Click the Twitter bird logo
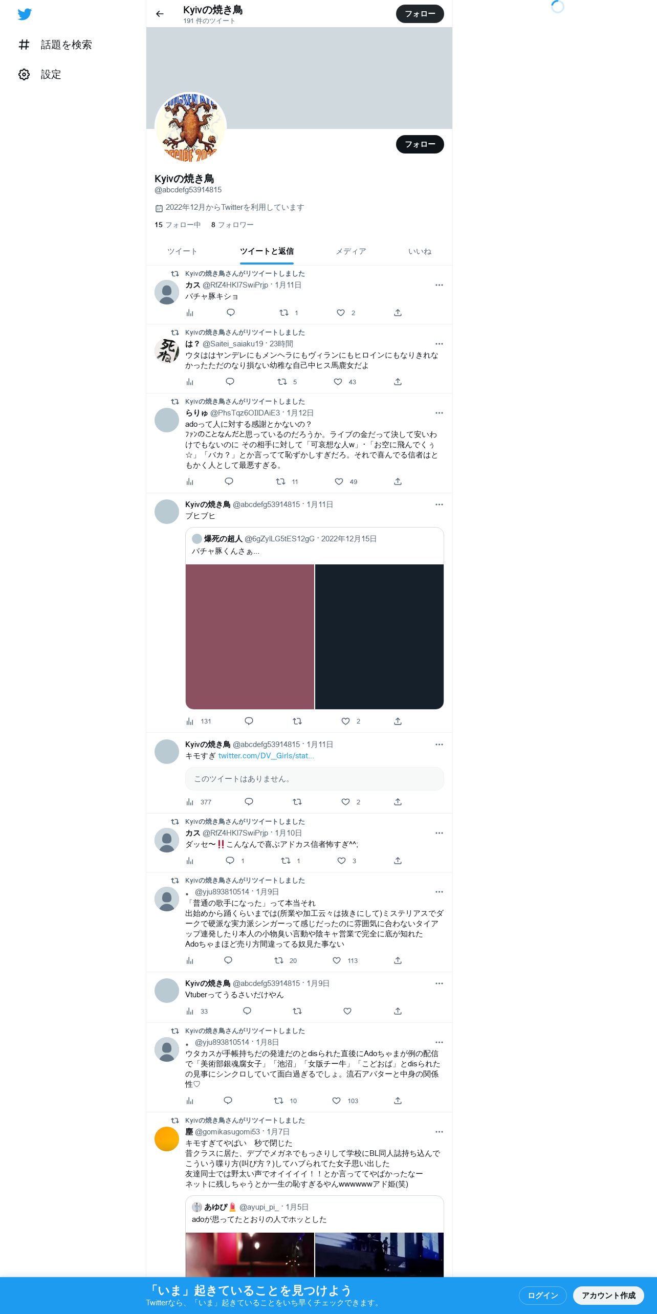 [x=25, y=14]
